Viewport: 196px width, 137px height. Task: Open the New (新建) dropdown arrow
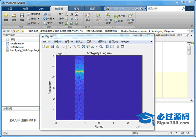6,23
